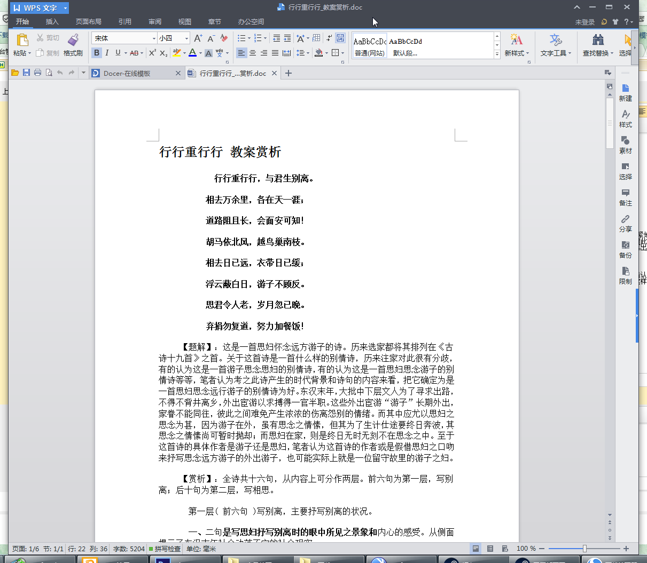The height and width of the screenshot is (563, 647).
Task: Apply superscript X² formatting
Action: [x=152, y=53]
